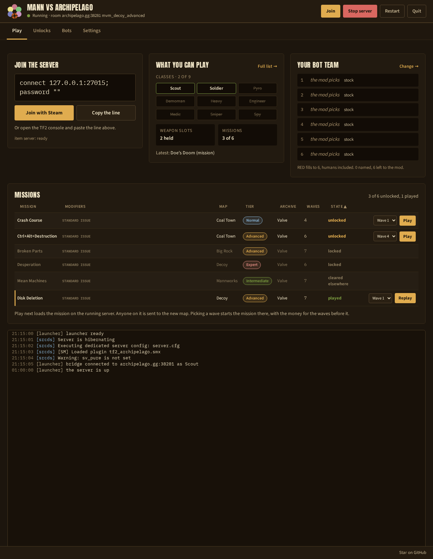Stop the running server

[x=360, y=11]
